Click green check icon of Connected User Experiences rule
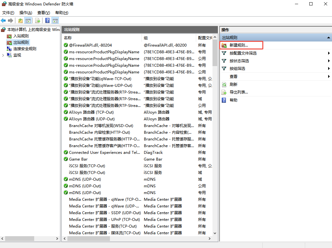This screenshot has width=332, height=248. point(66,152)
